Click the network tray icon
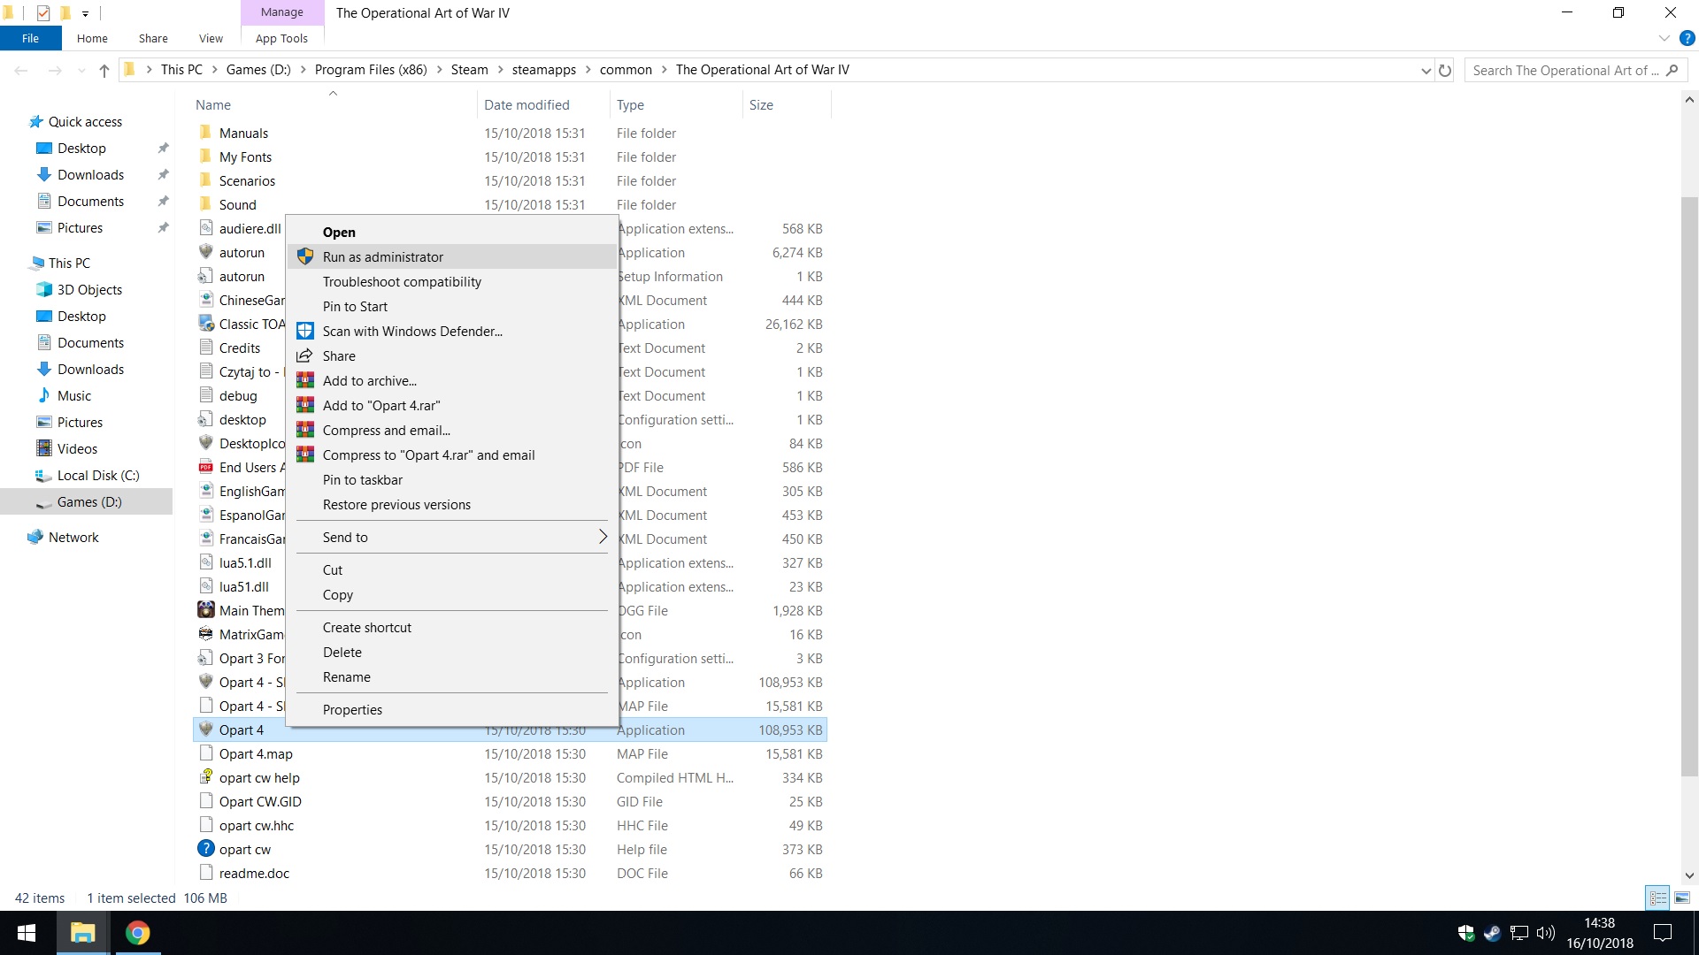Image resolution: width=1699 pixels, height=955 pixels. pos(1519,933)
